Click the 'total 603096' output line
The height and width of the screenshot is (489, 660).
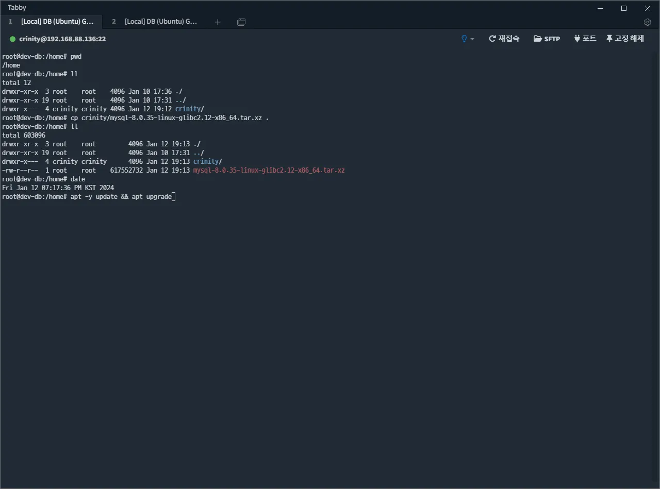pyautogui.click(x=24, y=135)
